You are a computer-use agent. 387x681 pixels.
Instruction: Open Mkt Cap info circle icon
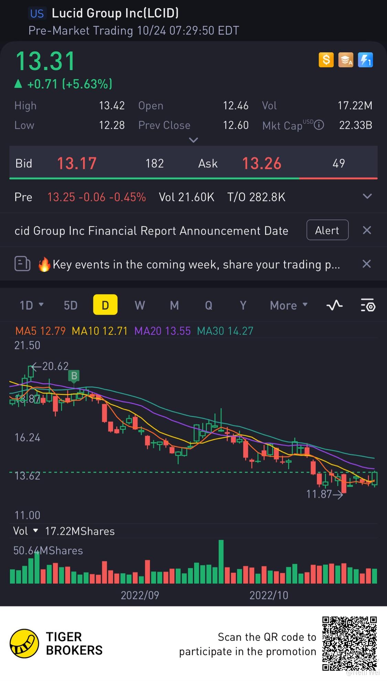(319, 125)
